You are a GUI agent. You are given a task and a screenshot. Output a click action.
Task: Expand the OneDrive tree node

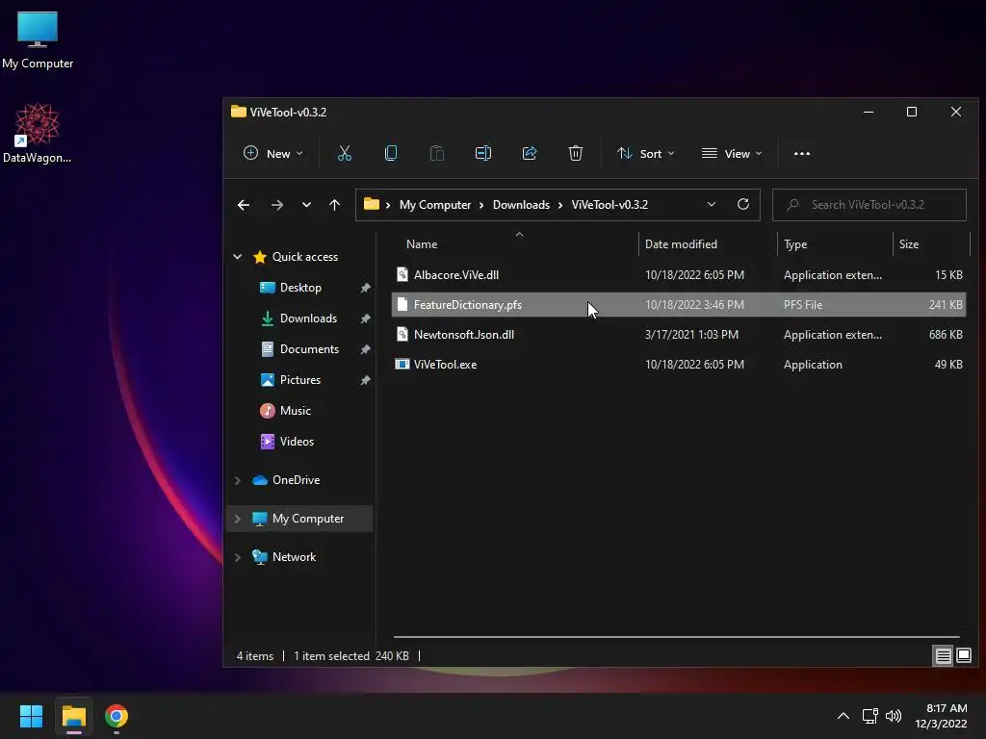pyautogui.click(x=237, y=480)
